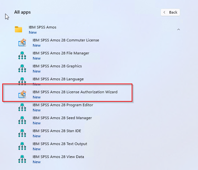Screen dimensions: 198x170
Task: Click the Amos 28 Seed Manager icon
Action: [22, 120]
